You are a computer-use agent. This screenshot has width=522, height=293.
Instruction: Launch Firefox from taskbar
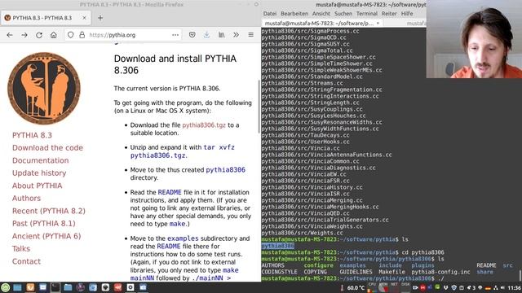click(x=30, y=287)
